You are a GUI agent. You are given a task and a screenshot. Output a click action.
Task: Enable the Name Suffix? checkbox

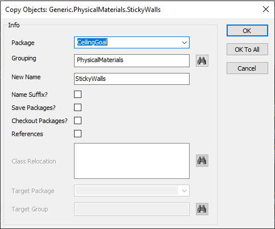tap(77, 95)
